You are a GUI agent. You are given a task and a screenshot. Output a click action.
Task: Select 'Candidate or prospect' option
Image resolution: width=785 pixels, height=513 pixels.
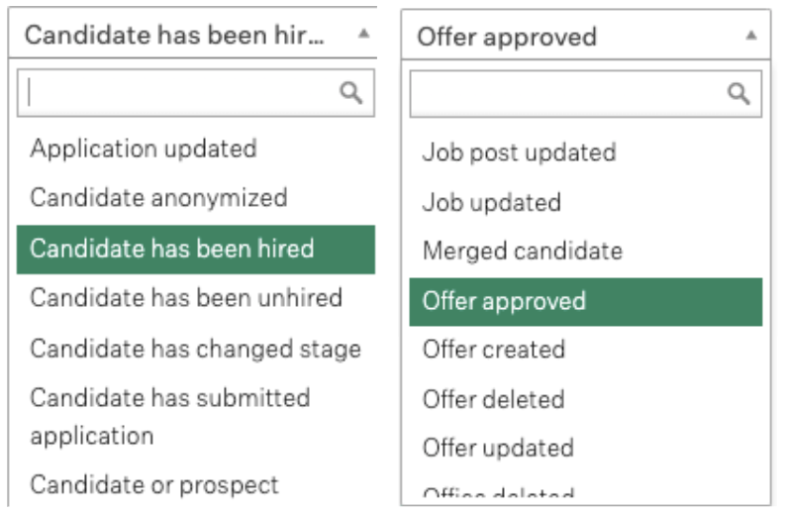point(196,484)
